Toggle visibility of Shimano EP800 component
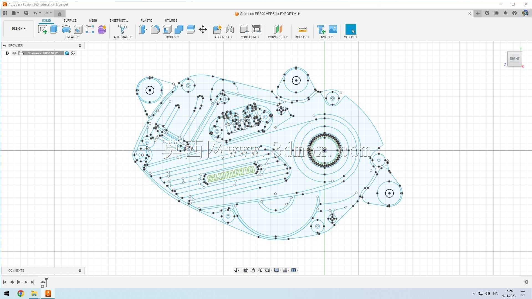This screenshot has width=532, height=299. (x=14, y=53)
